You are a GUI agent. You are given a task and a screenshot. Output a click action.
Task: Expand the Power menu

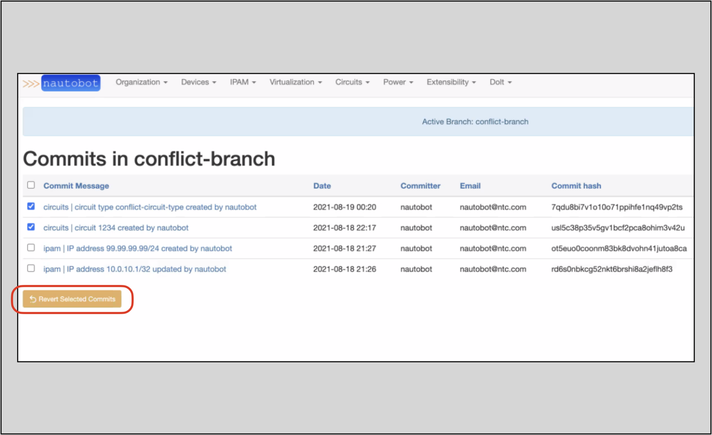(x=398, y=82)
